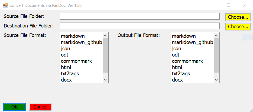Pick txt2tags as output file format
The height and width of the screenshot is (112, 253).
[x=181, y=74]
